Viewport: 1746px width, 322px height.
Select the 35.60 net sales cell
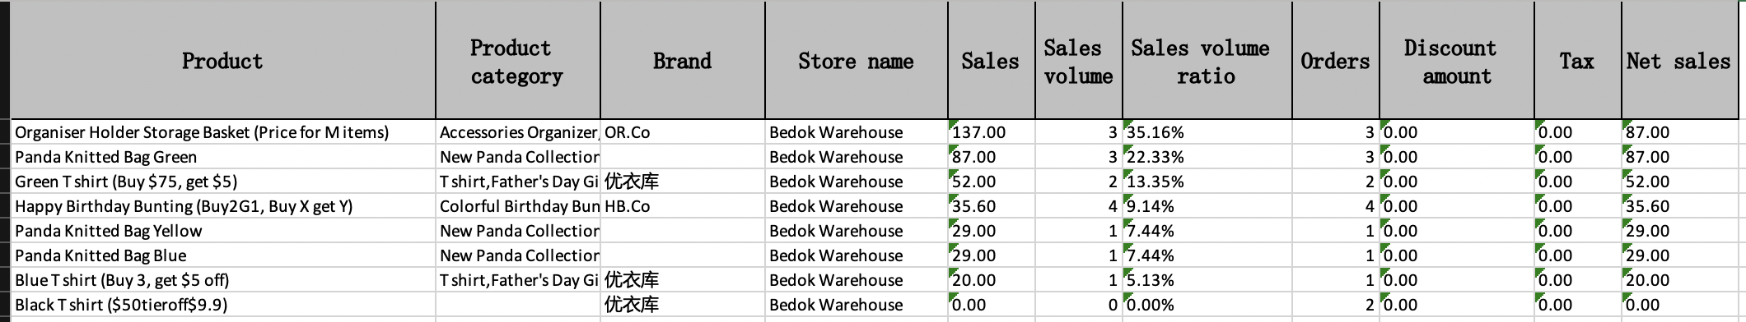coord(1679,206)
